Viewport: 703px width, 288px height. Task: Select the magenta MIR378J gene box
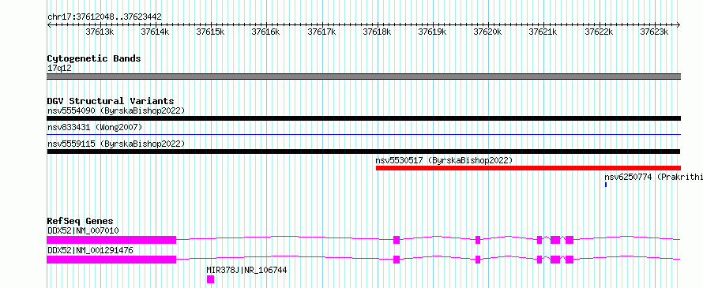click(210, 279)
